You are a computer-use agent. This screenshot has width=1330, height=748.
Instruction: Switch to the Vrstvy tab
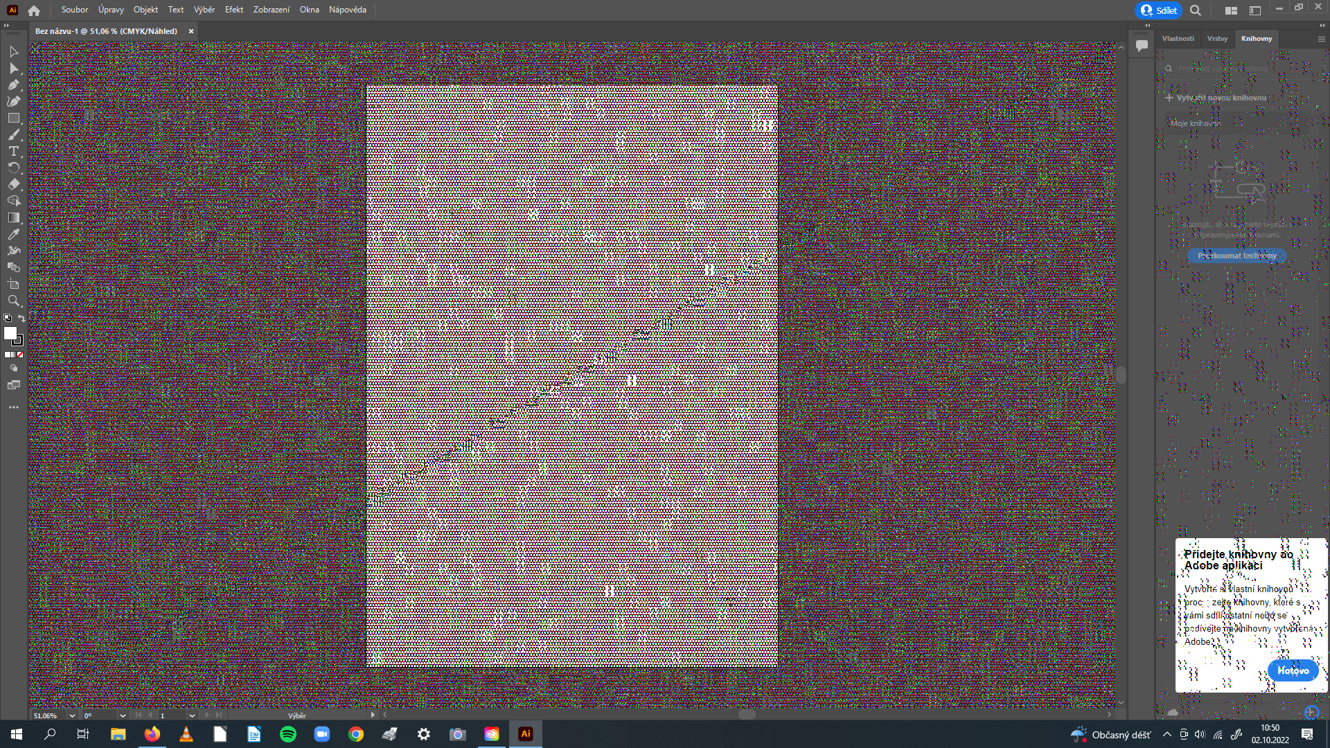tap(1217, 39)
